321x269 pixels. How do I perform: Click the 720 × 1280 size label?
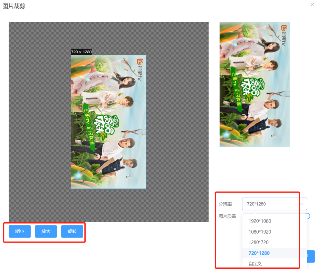(81, 52)
